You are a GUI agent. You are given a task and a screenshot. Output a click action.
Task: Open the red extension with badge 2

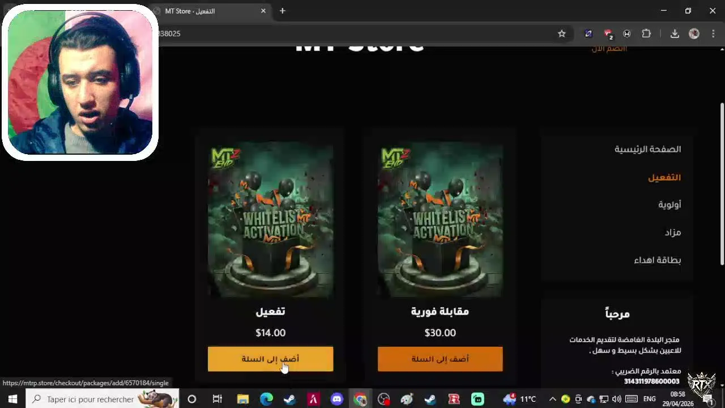point(608,34)
